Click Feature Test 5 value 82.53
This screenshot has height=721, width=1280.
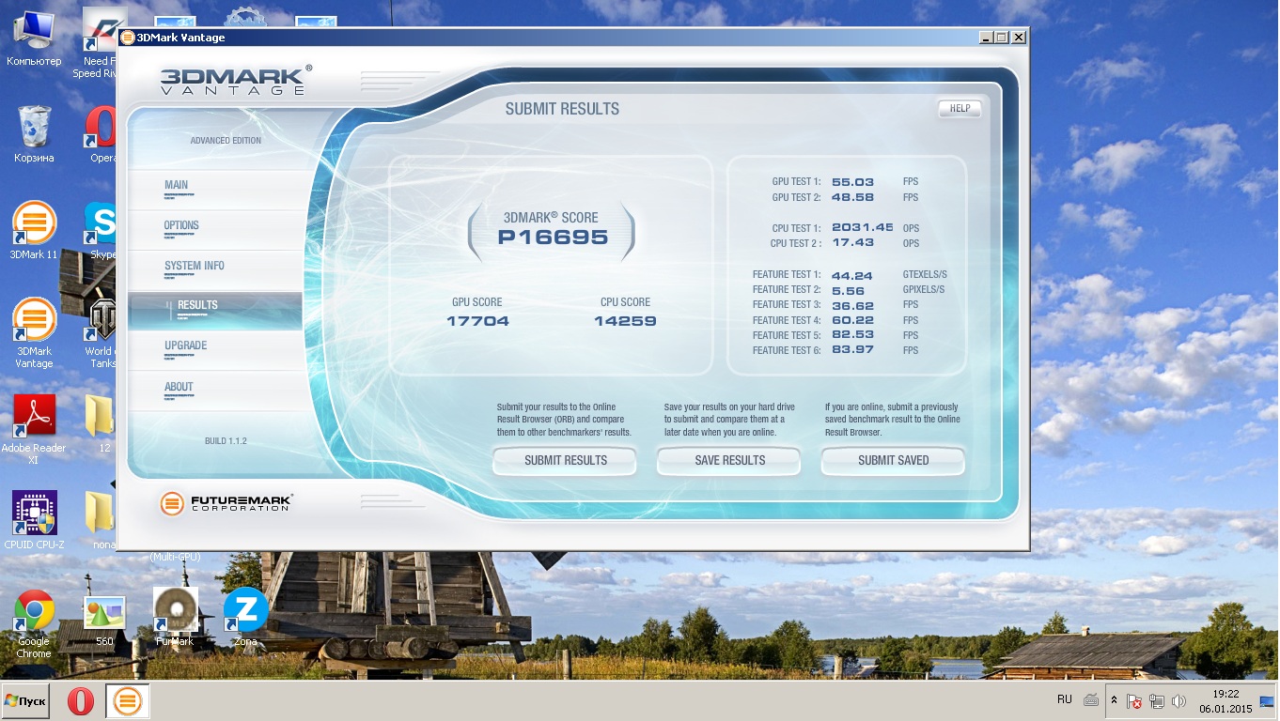coord(852,335)
